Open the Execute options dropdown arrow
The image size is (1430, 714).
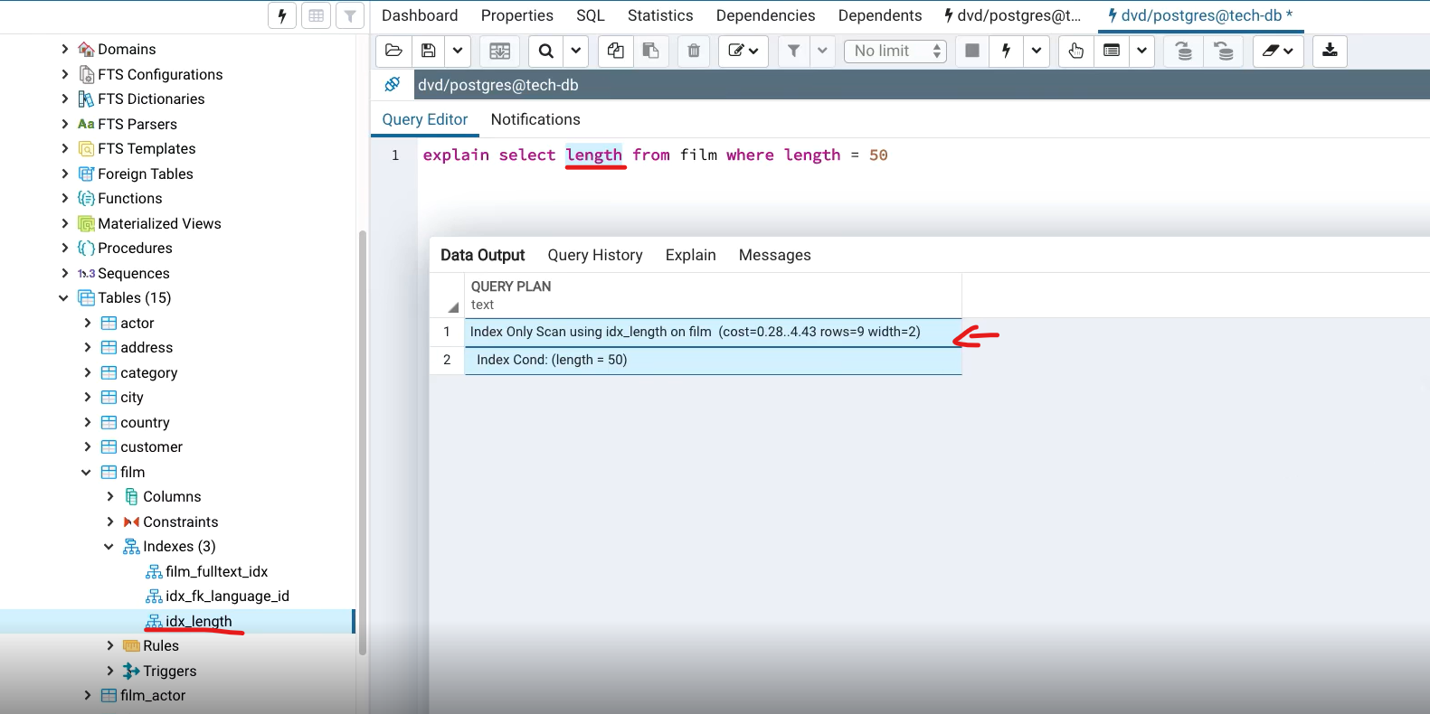pos(1037,51)
